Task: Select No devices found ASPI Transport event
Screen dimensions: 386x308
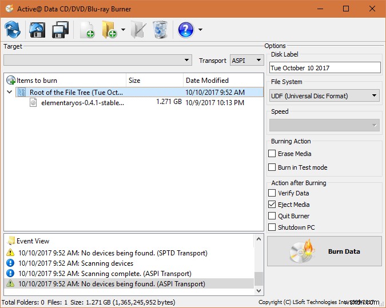Action: point(129,283)
